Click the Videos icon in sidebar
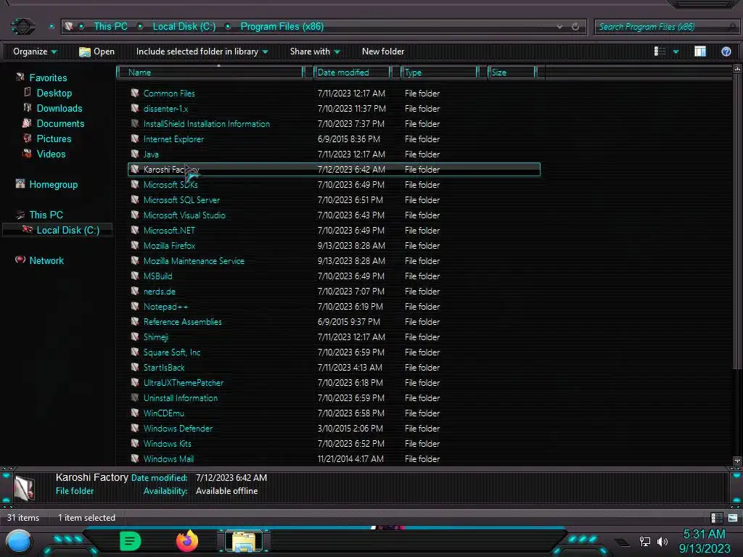743x557 pixels. click(x=28, y=154)
